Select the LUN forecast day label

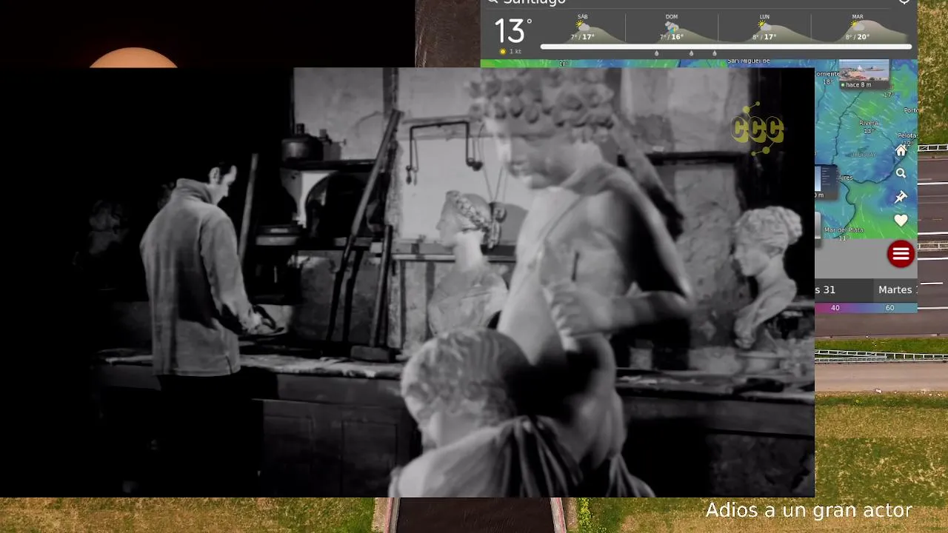click(764, 16)
